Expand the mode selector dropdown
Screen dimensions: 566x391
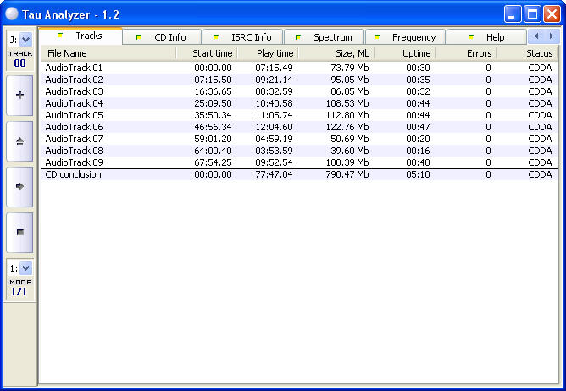25,267
